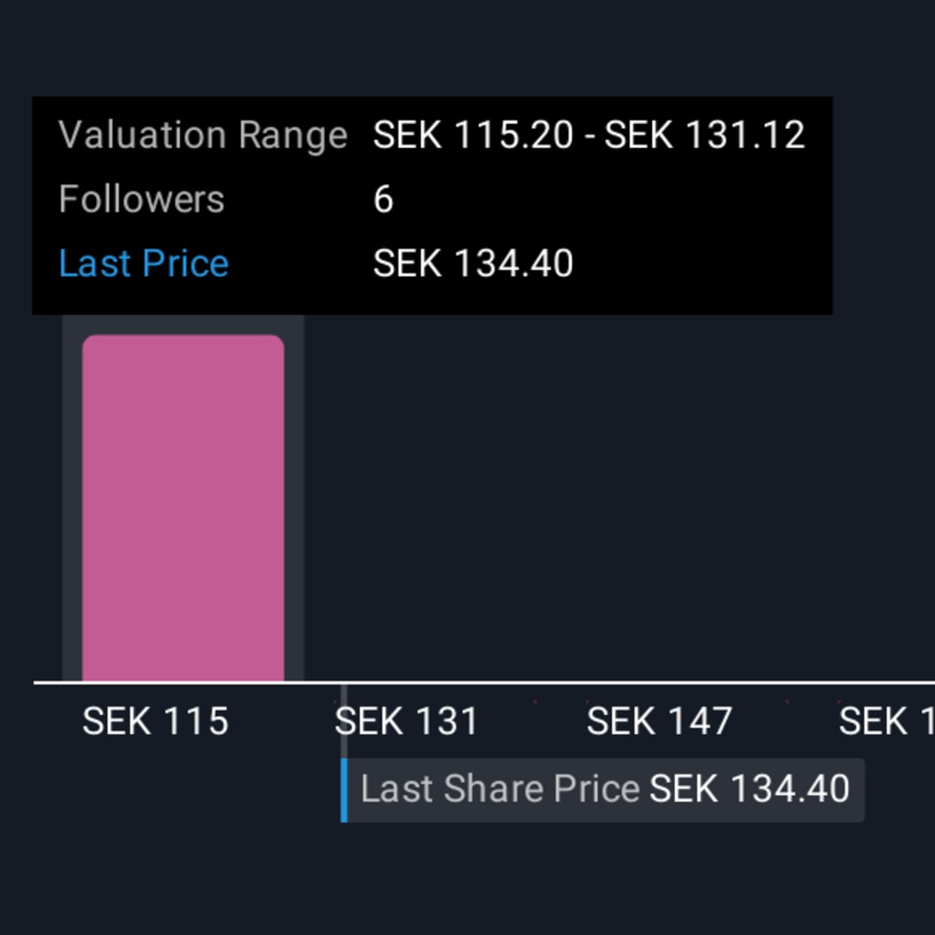Viewport: 935px width, 935px height.
Task: Click the SEK 115 axis label
Action: tap(155, 721)
